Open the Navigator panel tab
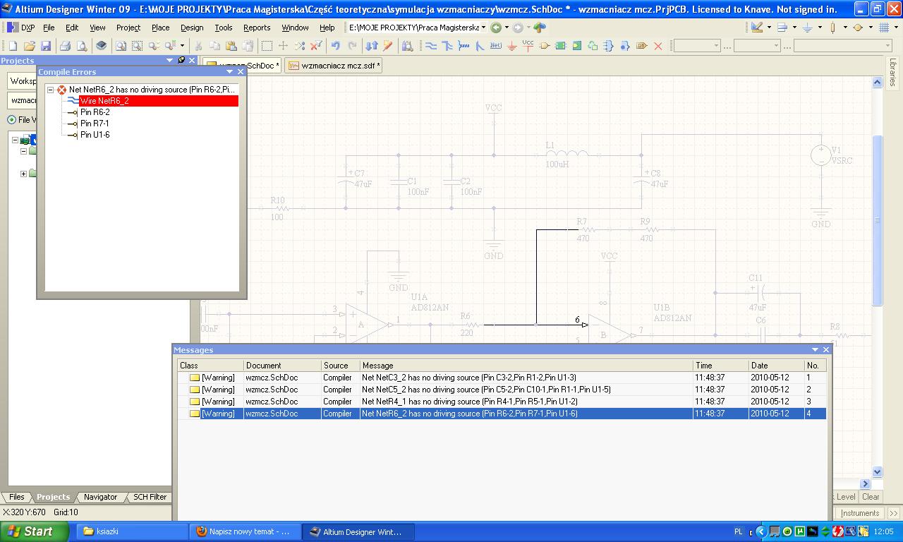The image size is (903, 542). (100, 497)
